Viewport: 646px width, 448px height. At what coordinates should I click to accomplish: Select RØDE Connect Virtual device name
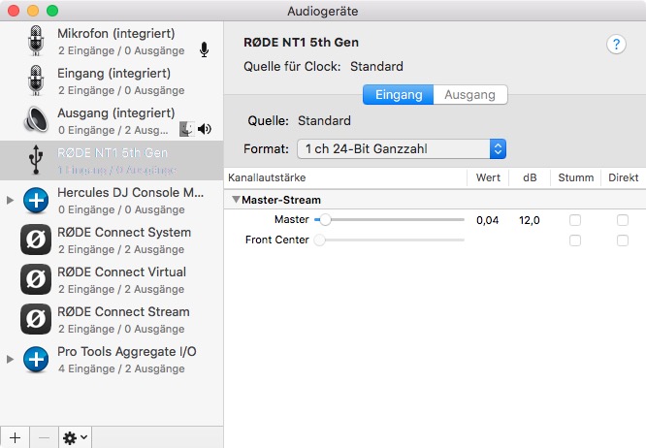point(121,272)
